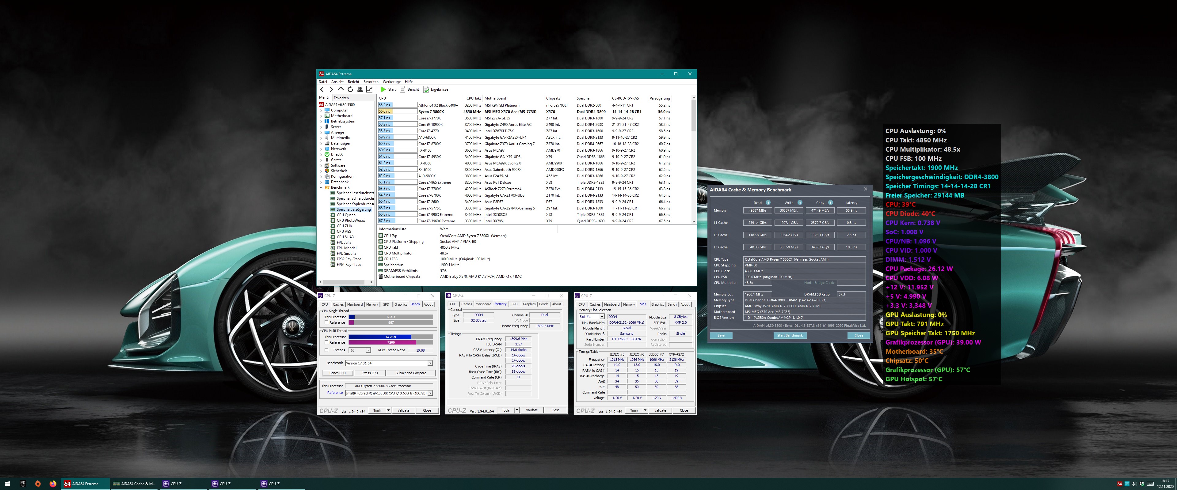Open the AIDA64 graph chart icon
This screenshot has width=1177, height=490.
tap(369, 89)
